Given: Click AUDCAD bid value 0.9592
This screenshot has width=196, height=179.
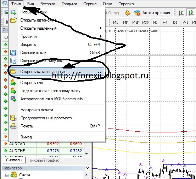Looking at the screenshot, I should pyautogui.click(x=53, y=144).
